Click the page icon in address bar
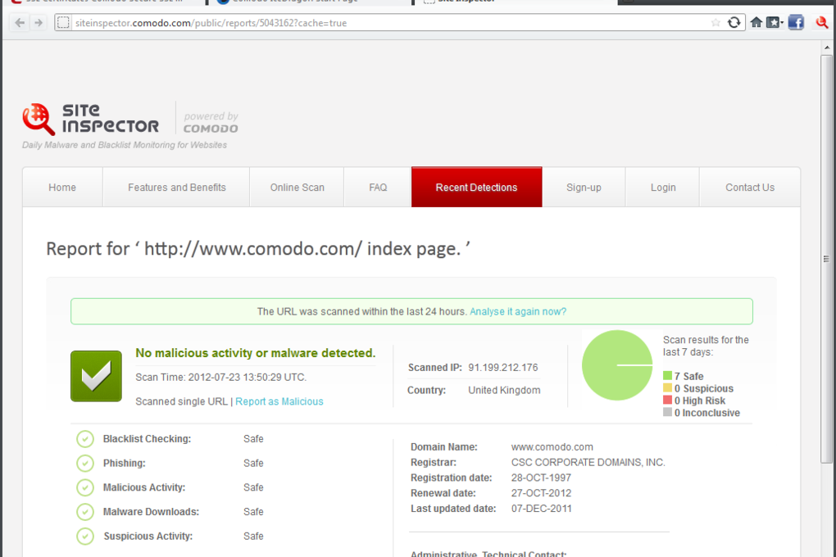This screenshot has height=557, width=836. pyautogui.click(x=63, y=22)
